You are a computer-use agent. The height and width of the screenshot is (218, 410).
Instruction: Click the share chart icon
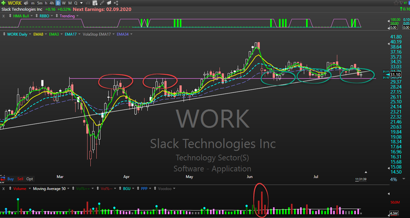pos(116,3)
